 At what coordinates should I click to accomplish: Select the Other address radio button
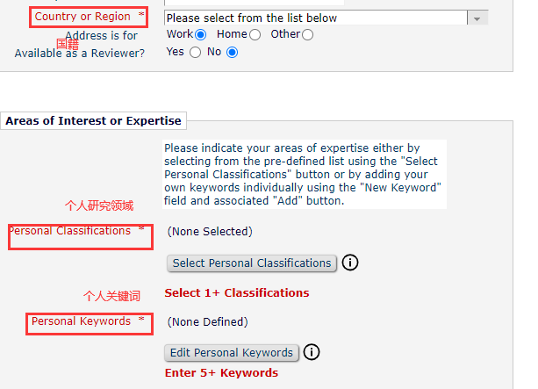click(x=307, y=34)
